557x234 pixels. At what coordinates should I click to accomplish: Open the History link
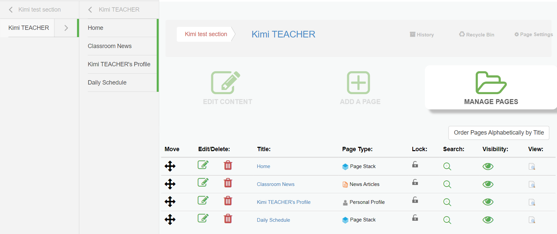pyautogui.click(x=422, y=34)
